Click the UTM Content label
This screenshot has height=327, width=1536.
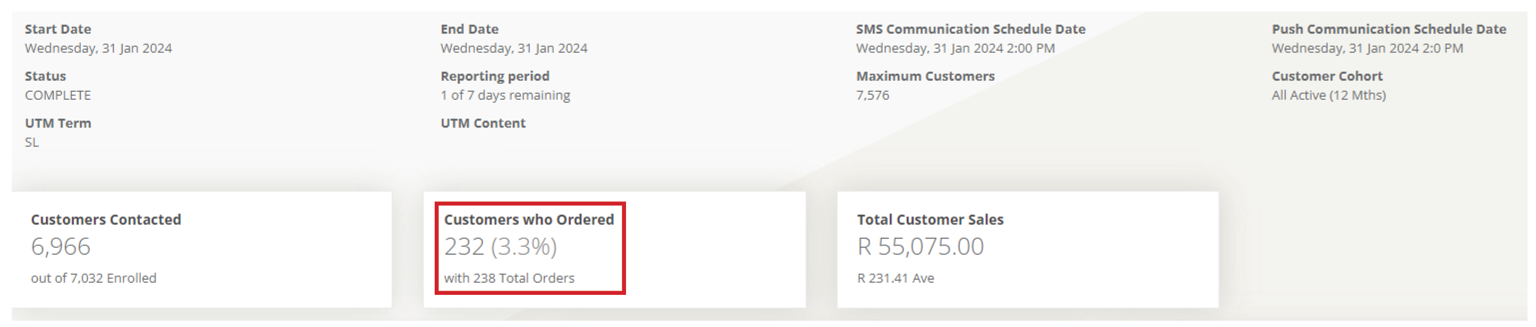click(x=483, y=123)
